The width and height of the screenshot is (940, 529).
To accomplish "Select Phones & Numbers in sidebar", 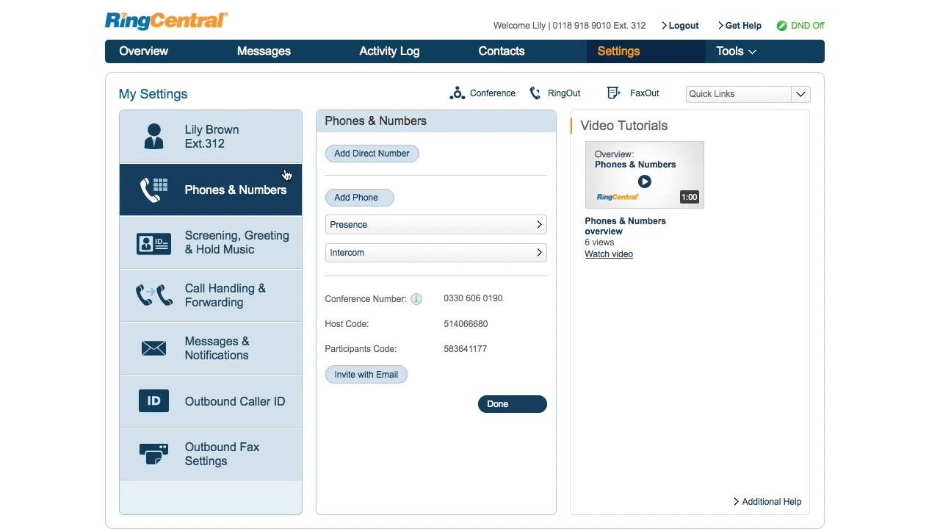I will [211, 190].
